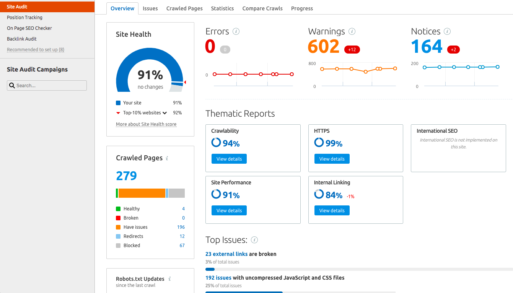Click the Internal Linking -1% change
The height and width of the screenshot is (293, 513).
pyautogui.click(x=350, y=196)
